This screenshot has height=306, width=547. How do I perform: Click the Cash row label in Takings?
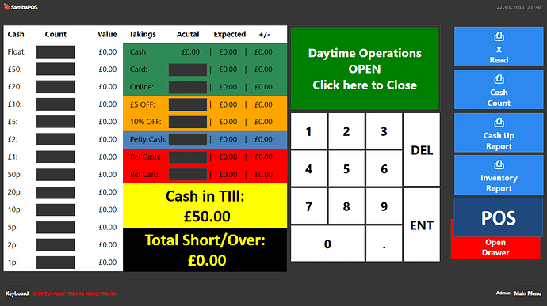point(139,52)
